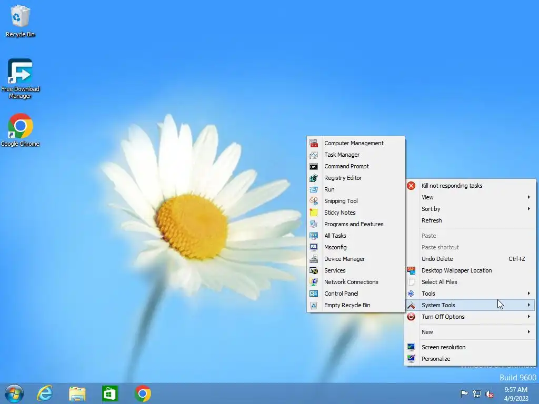Image resolution: width=539 pixels, height=404 pixels.
Task: Open the Start button on the taskbar
Action: 14,393
